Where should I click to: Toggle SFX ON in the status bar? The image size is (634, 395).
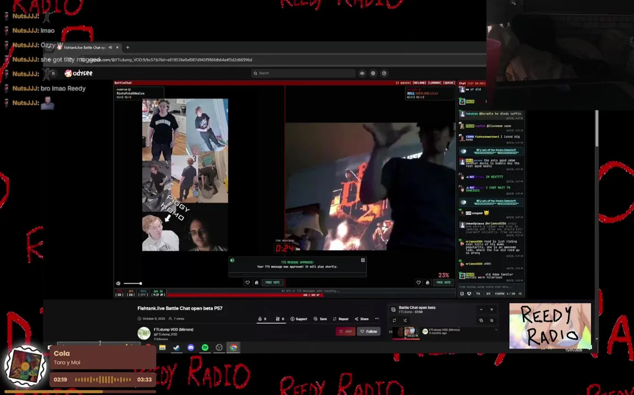point(131,293)
